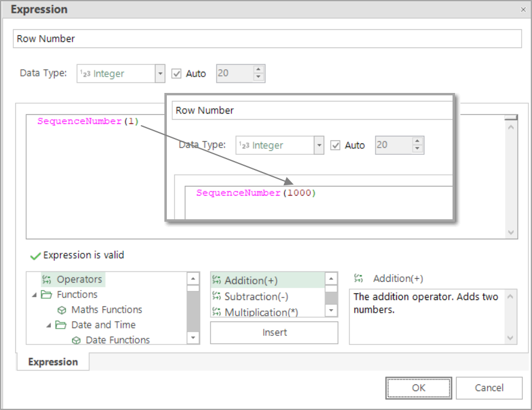This screenshot has height=410, width=532.
Task: Open the Data Type Integer dropdown
Action: click(160, 73)
